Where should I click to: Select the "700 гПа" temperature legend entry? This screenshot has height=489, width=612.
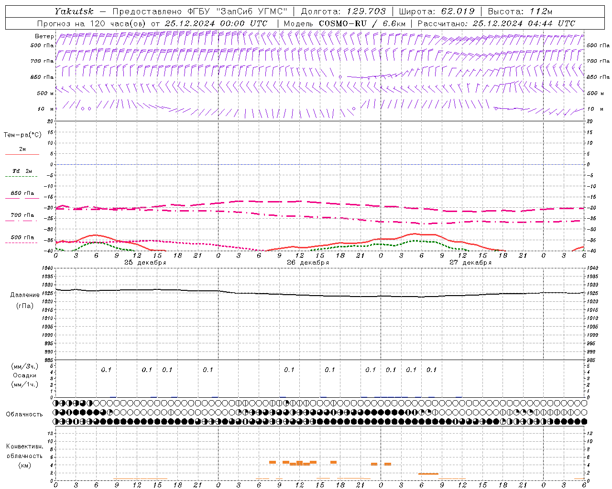pos(22,215)
